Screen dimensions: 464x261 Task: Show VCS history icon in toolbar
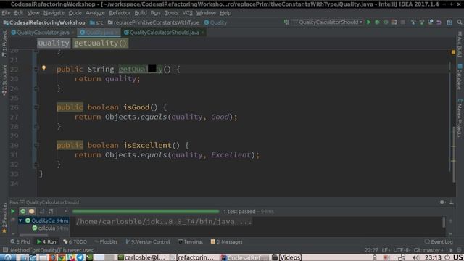(430, 22)
